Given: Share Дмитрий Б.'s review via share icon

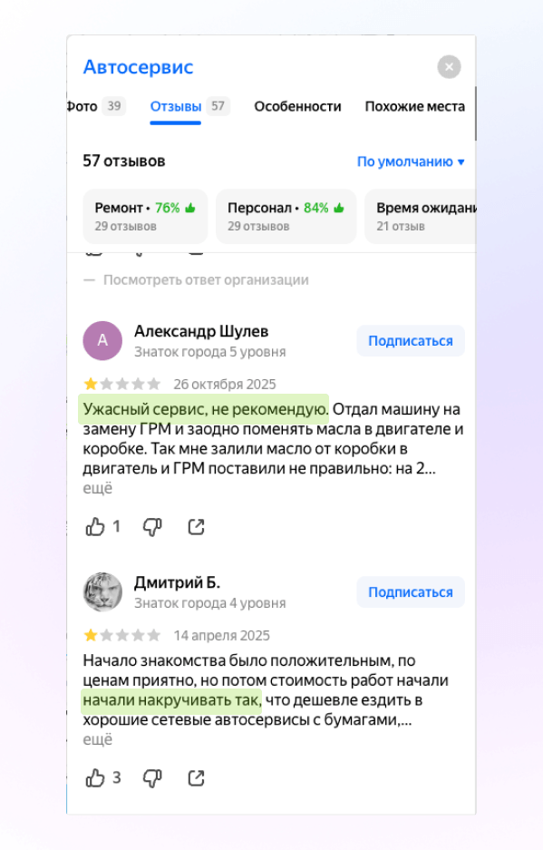Looking at the screenshot, I should [196, 778].
